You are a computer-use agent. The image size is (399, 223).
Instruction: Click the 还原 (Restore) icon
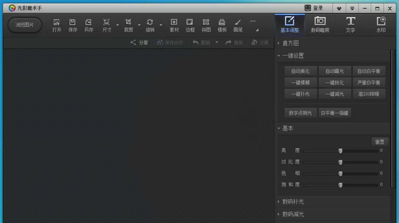pyautogui.click(x=254, y=42)
